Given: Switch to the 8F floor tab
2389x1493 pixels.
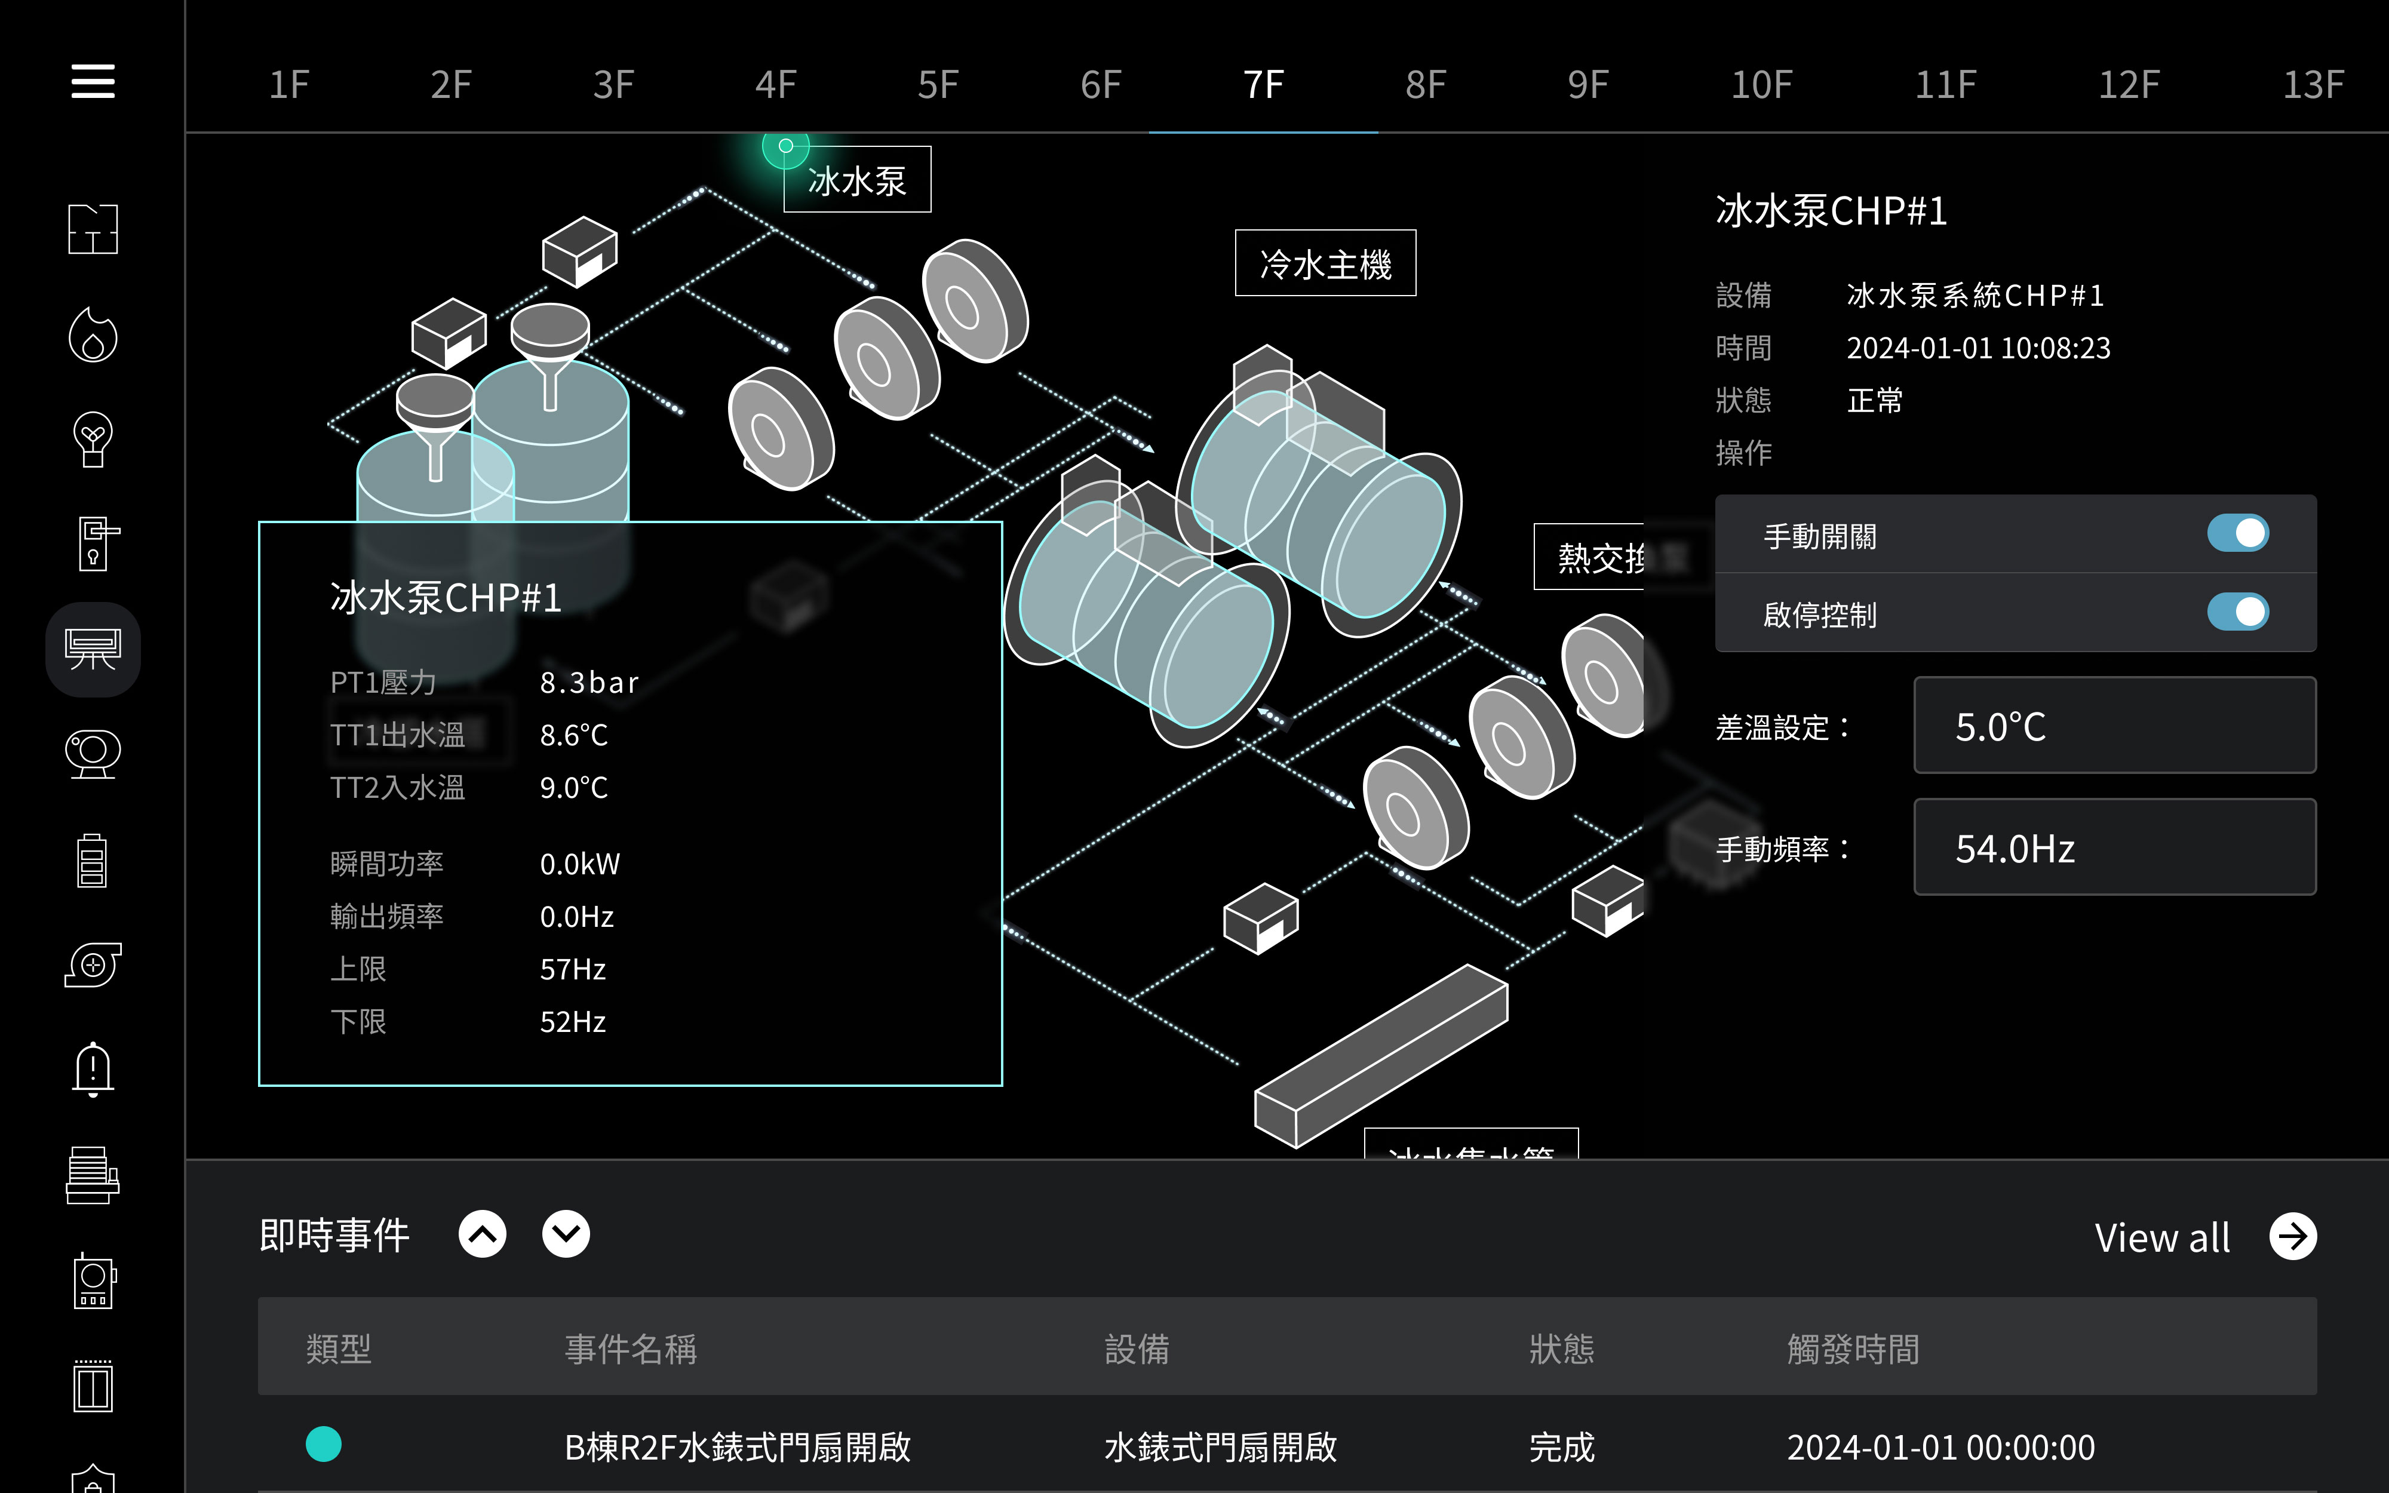Looking at the screenshot, I should pyautogui.click(x=1424, y=85).
